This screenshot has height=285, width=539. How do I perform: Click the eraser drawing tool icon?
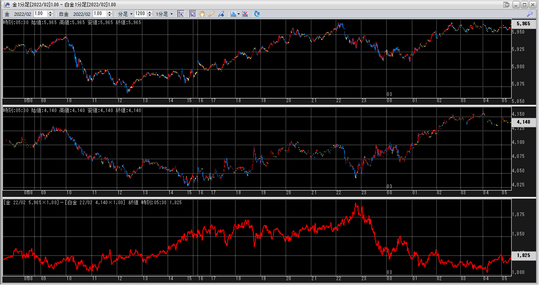221,14
